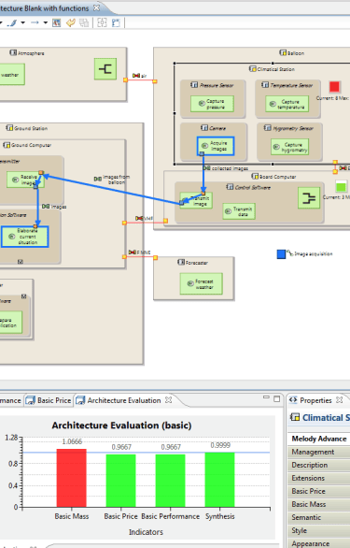The height and width of the screenshot is (548, 350).
Task: Select the Ground Computer component icon
Action: point(7,145)
